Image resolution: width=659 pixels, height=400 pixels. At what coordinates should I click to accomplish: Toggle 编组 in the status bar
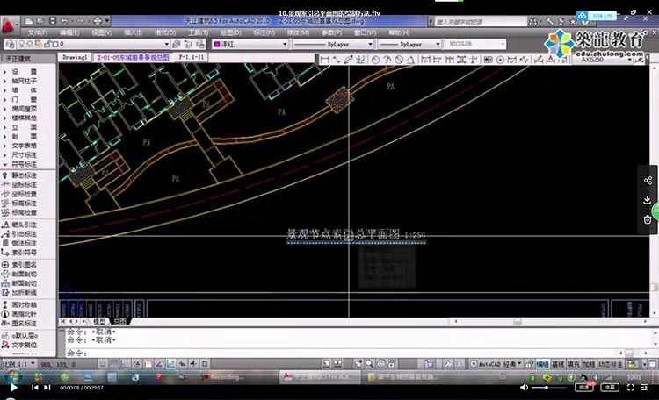point(542,364)
